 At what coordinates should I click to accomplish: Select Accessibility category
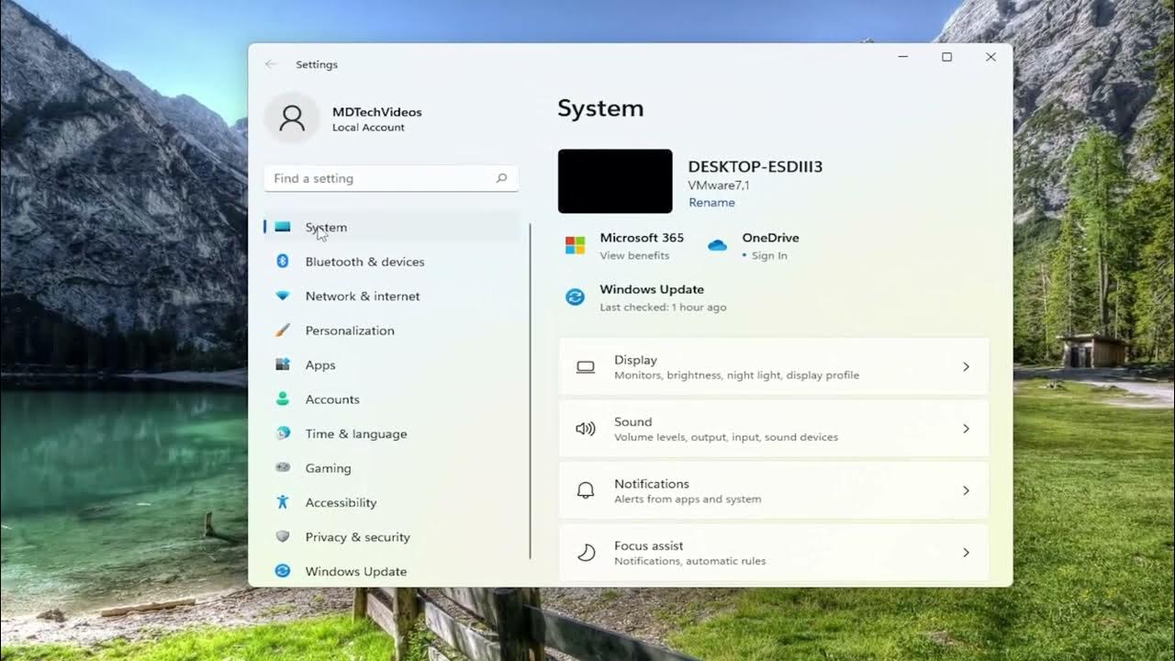click(x=392, y=502)
